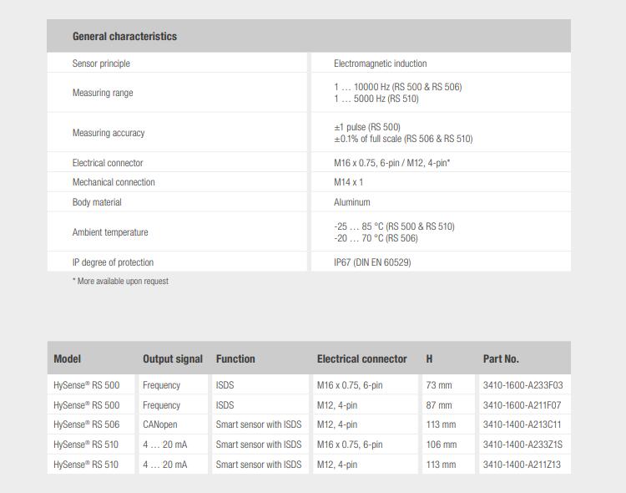Click M16 x 0.75, 6-pin in A233F03 row
This screenshot has width=626, height=493.
point(350,385)
